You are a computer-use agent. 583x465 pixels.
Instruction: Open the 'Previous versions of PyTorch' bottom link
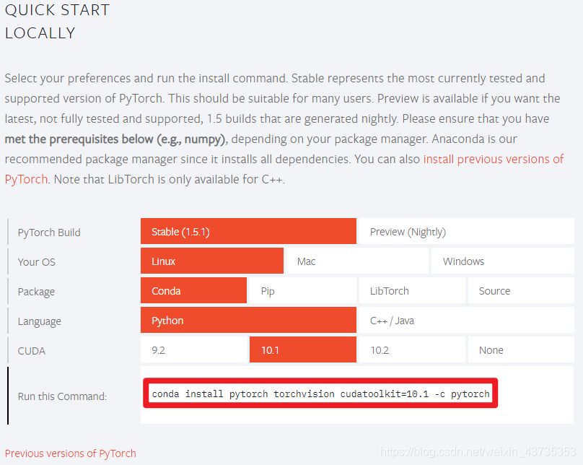click(x=70, y=453)
